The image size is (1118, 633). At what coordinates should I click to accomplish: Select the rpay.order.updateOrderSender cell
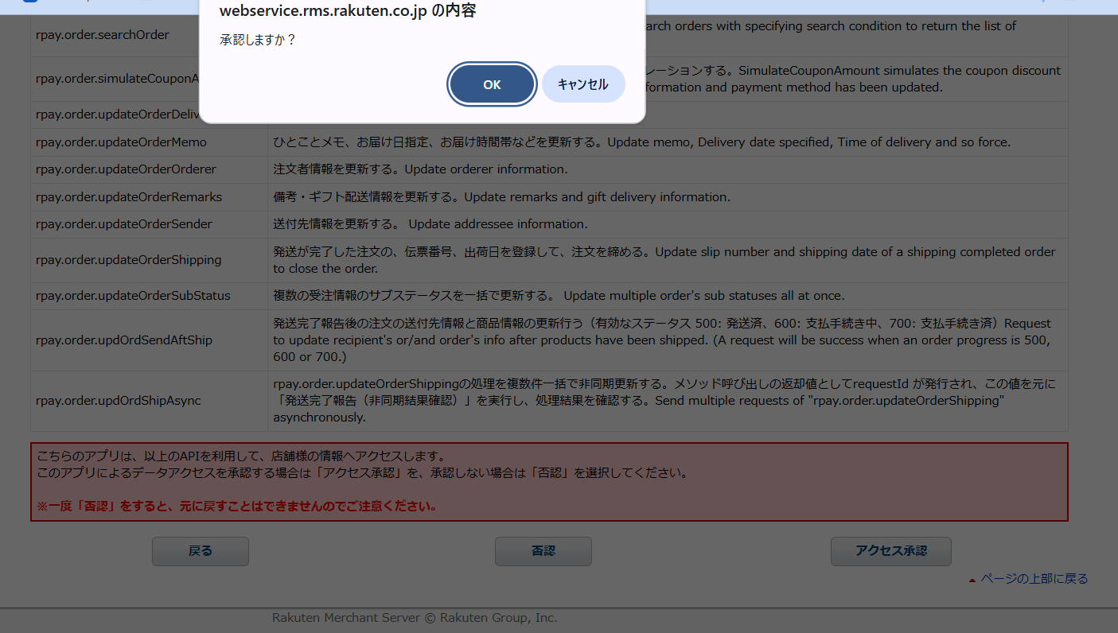(x=150, y=224)
